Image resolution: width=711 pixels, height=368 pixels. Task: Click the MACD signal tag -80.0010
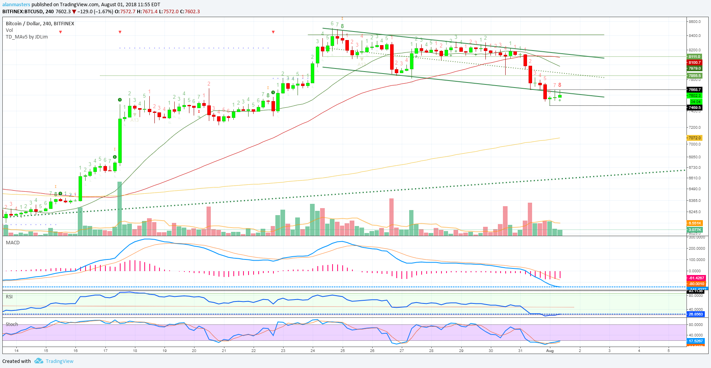pyautogui.click(x=696, y=284)
